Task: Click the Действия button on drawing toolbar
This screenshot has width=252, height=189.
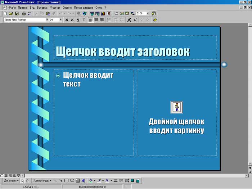Action: coord(11,181)
